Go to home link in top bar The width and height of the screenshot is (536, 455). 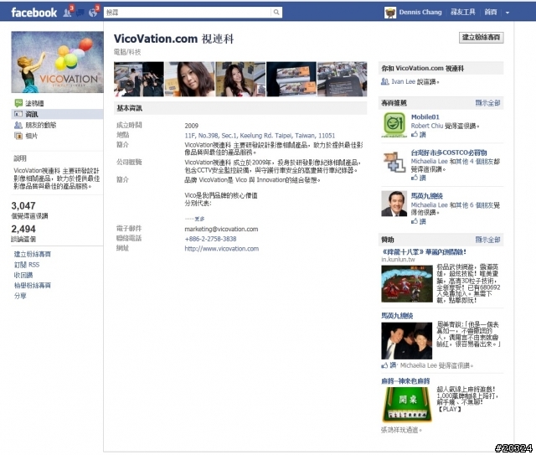click(x=491, y=13)
